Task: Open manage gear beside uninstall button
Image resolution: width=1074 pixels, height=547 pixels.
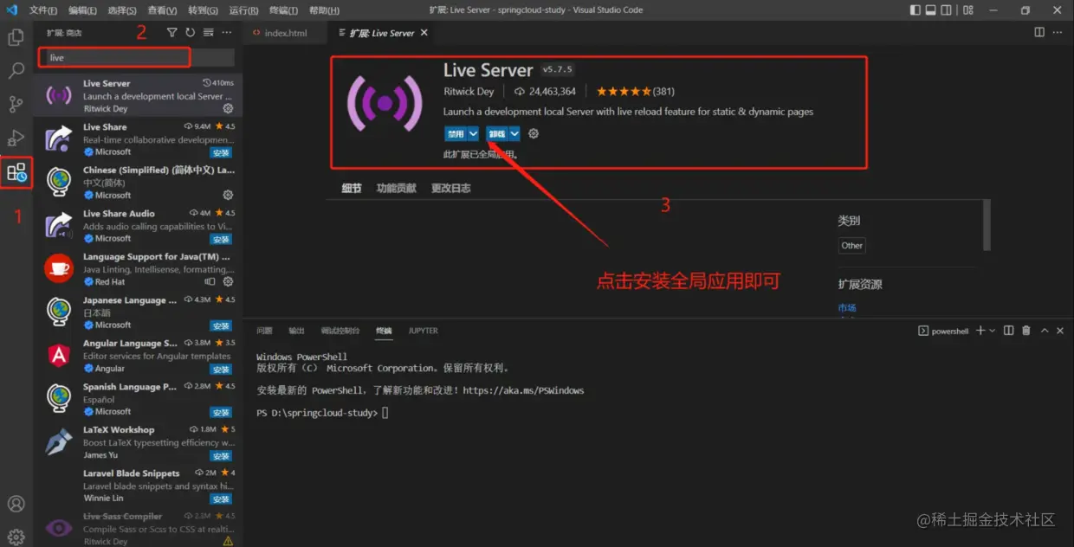Action: tap(534, 133)
